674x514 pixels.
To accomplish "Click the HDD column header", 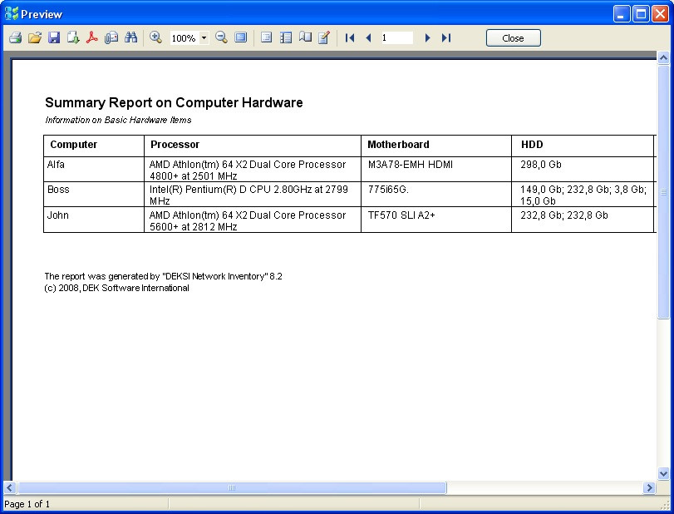I will tap(583, 146).
